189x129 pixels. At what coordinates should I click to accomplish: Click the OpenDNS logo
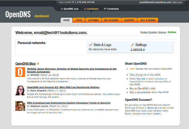(x=18, y=15)
